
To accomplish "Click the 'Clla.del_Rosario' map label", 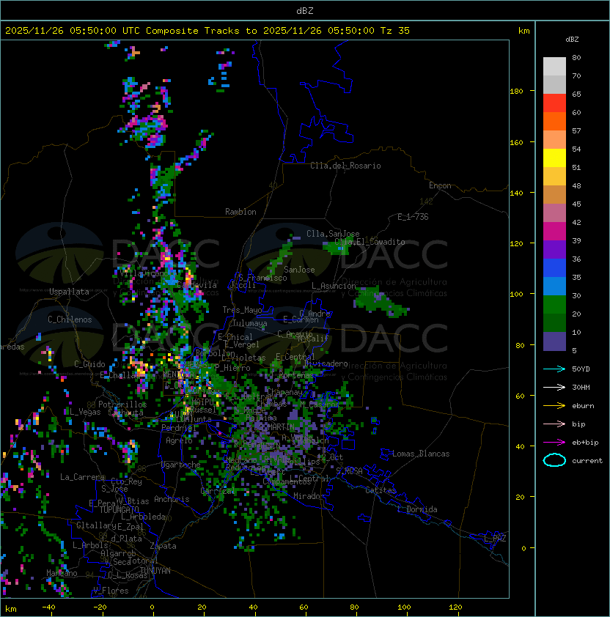I will [345, 166].
